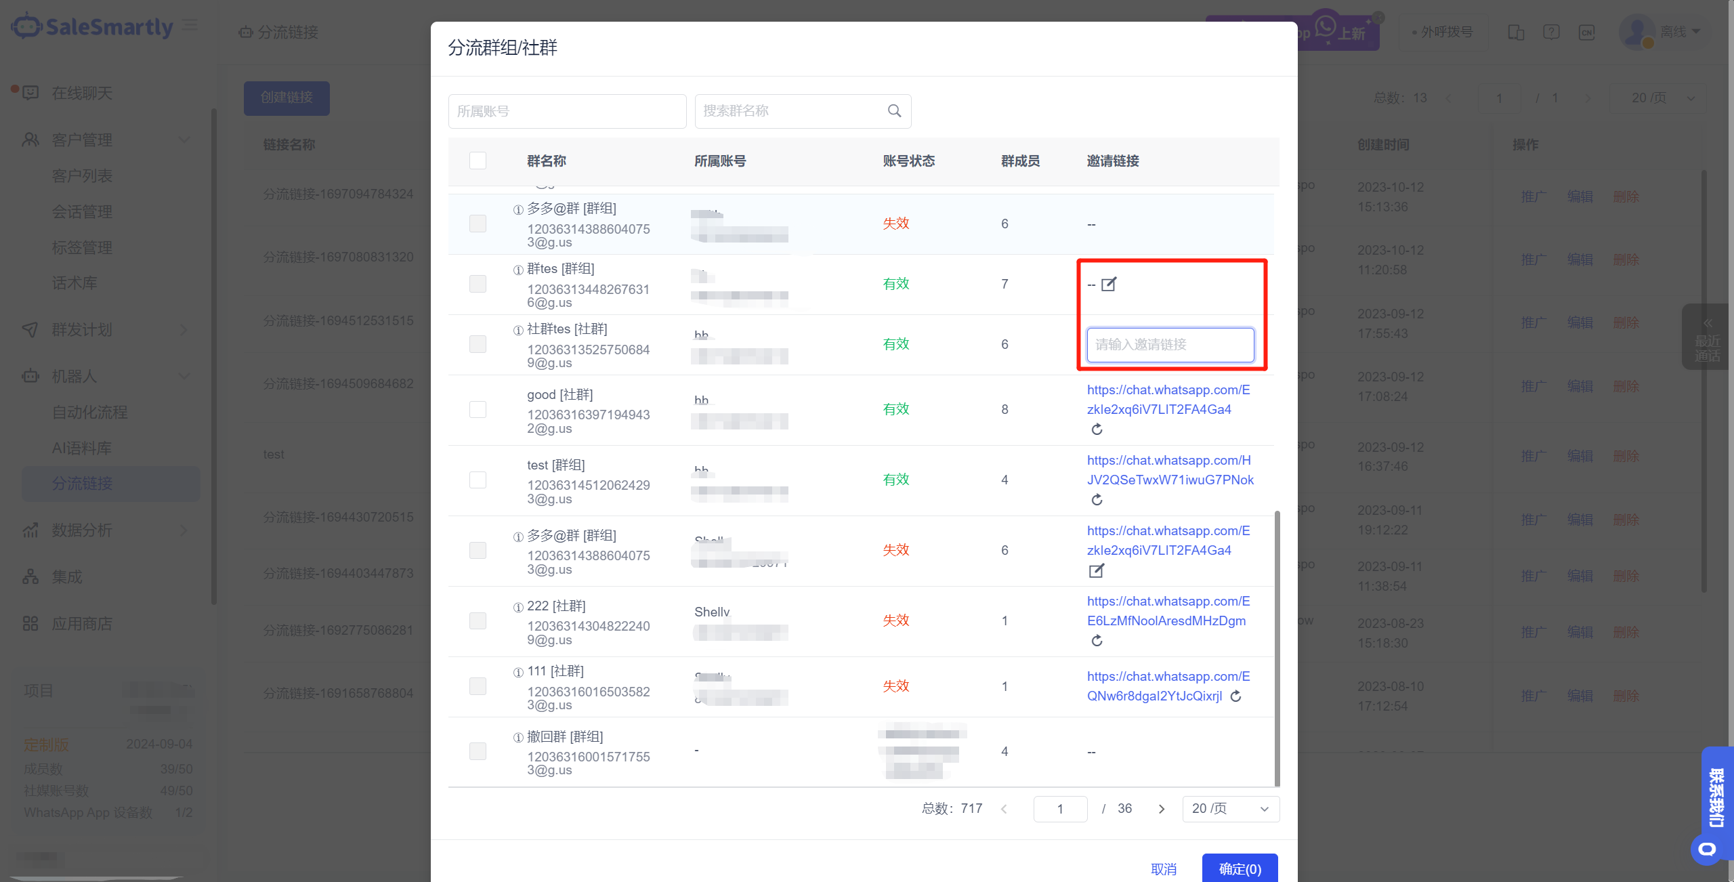Click info icon beside 撤回群 [群组]
1734x882 pixels.
[518, 738]
